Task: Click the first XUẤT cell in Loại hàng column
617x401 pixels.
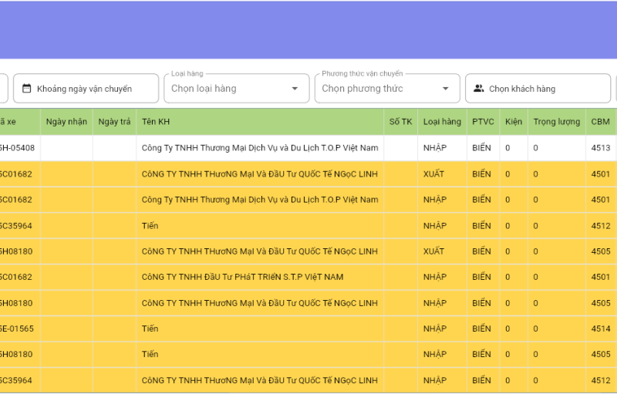Action: click(434, 174)
